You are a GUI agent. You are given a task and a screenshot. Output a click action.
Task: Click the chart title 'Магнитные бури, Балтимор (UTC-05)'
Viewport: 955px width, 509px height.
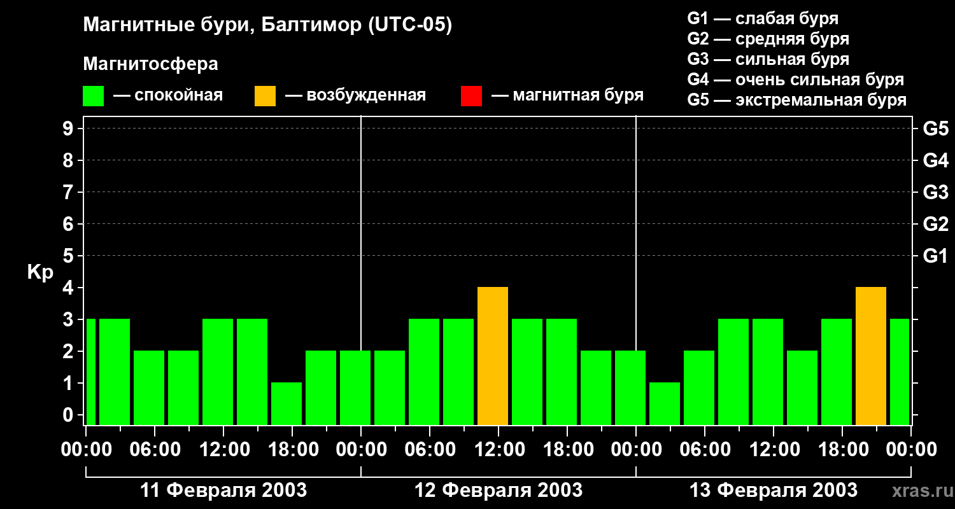tap(267, 25)
